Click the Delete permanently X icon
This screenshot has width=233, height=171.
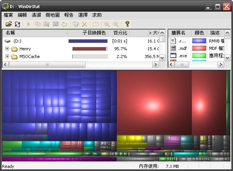[x=85, y=24]
